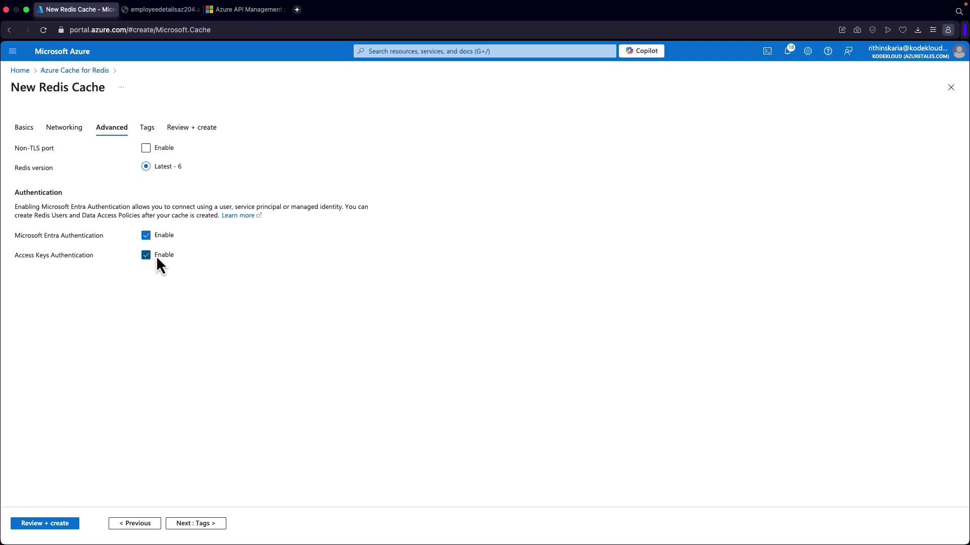This screenshot has width=970, height=545.
Task: Focus the Search resources input field
Action: pyautogui.click(x=485, y=51)
